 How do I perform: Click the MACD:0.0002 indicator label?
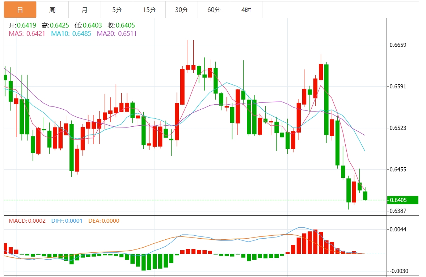pos(27,221)
